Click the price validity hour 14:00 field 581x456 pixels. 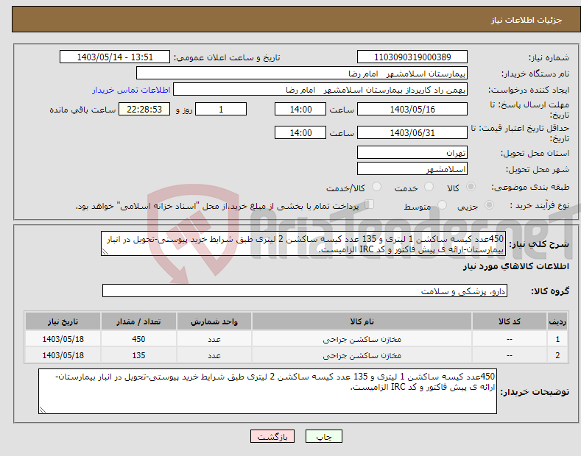pyautogui.click(x=300, y=132)
